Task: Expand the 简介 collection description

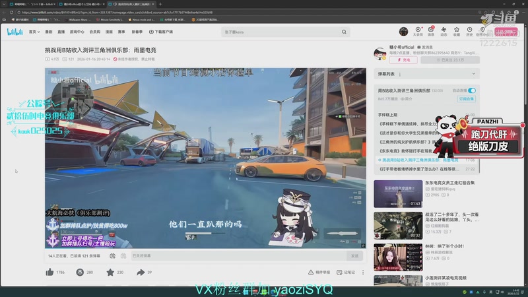Action: click(407, 99)
